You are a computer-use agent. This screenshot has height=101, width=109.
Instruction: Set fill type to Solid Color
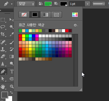click(35, 15)
